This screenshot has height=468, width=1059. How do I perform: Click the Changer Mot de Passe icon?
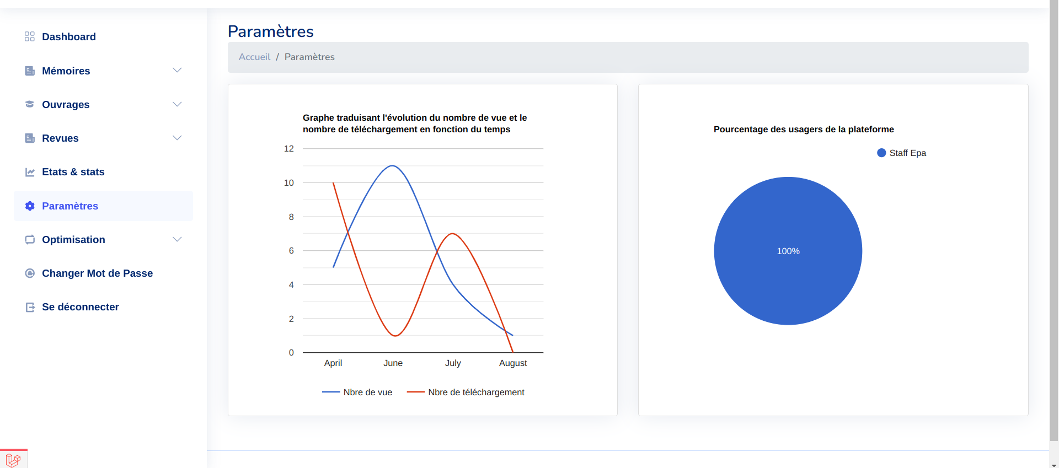[x=30, y=273]
